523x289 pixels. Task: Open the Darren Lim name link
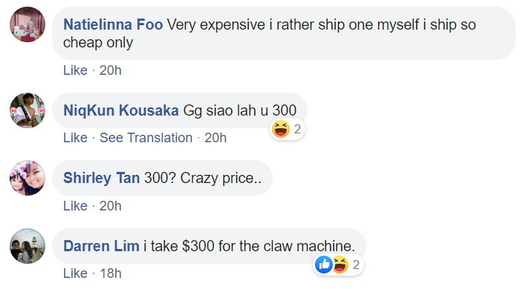click(101, 246)
